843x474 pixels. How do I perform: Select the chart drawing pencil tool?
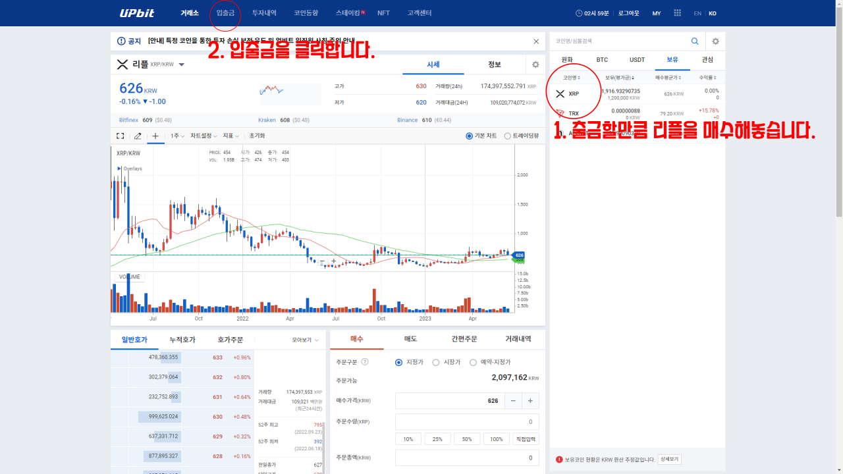pyautogui.click(x=138, y=136)
